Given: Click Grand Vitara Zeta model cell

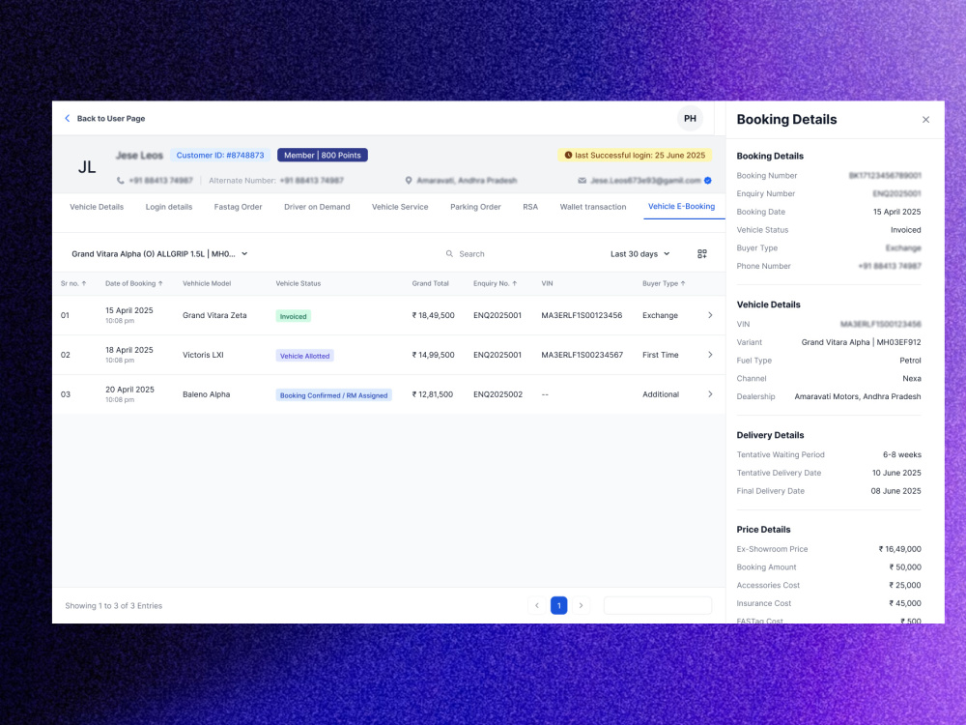Looking at the screenshot, I should pos(214,315).
